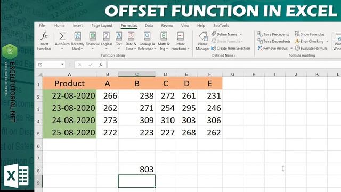This screenshot has width=341, height=192.
Task: Switch to the Insert tab
Action: click(78, 26)
